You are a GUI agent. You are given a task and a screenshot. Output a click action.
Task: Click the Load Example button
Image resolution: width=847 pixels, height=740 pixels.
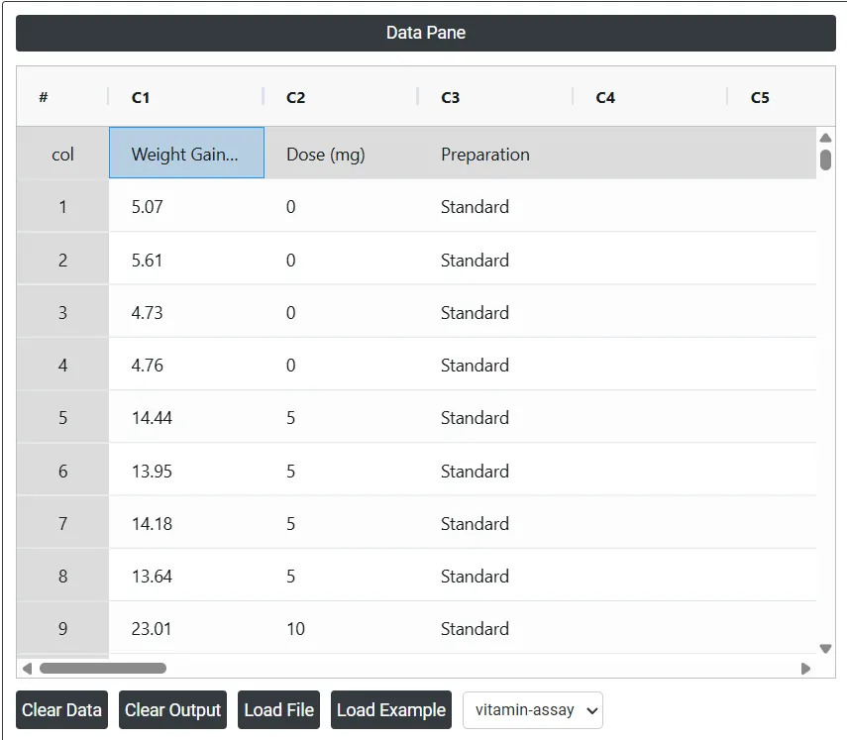click(391, 709)
